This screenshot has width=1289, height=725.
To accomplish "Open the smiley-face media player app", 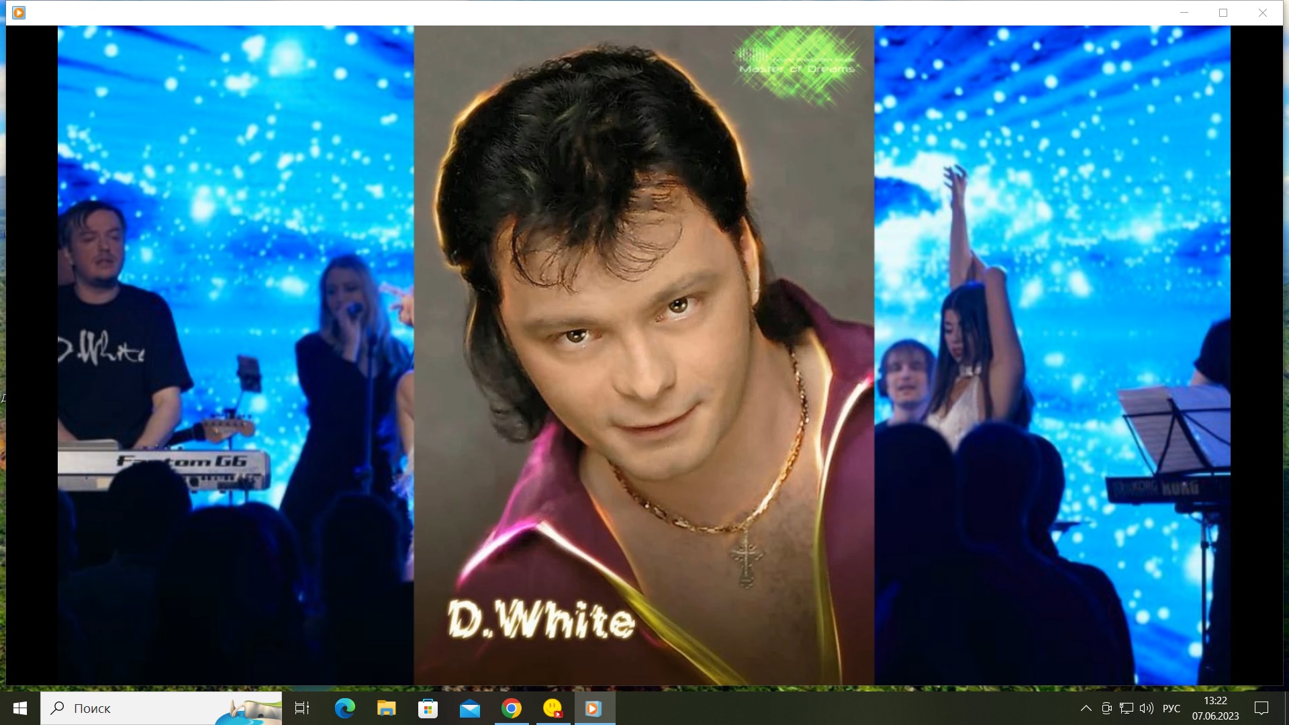I will [553, 708].
